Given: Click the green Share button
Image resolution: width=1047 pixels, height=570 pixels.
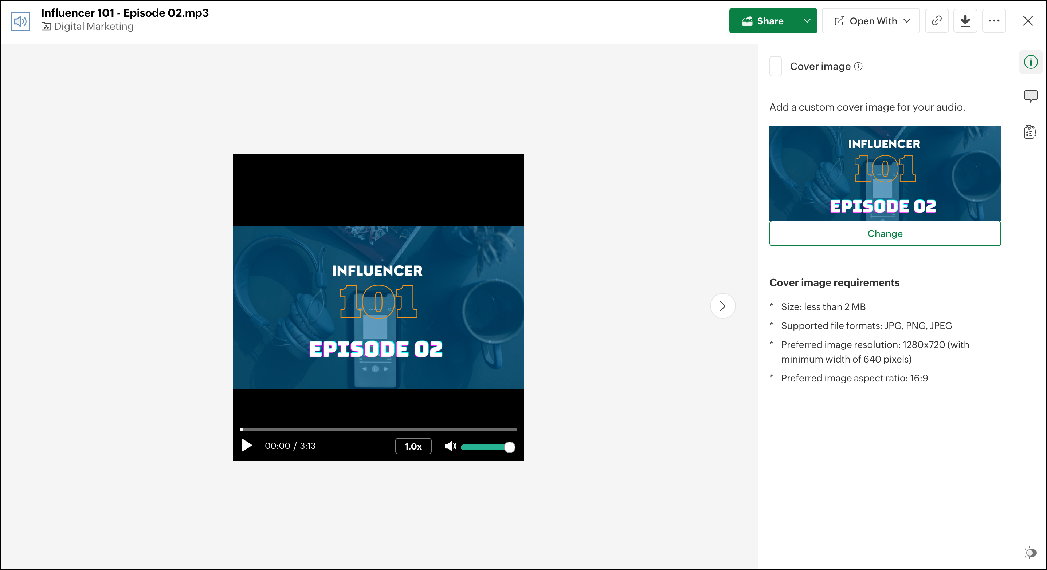Looking at the screenshot, I should tap(762, 21).
